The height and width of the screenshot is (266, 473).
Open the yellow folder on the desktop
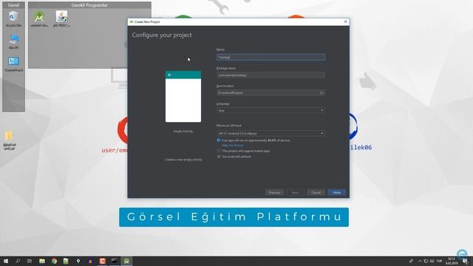[9, 140]
